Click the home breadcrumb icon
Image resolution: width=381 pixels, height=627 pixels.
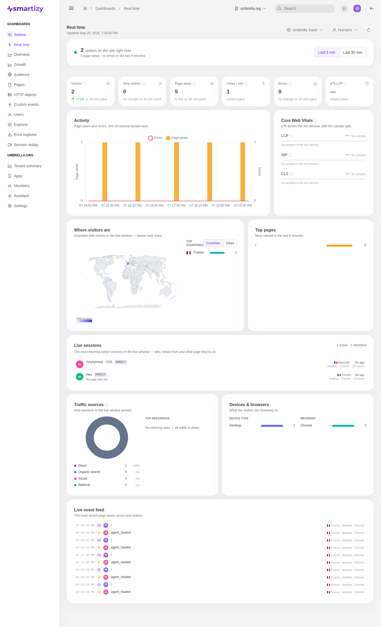[85, 8]
